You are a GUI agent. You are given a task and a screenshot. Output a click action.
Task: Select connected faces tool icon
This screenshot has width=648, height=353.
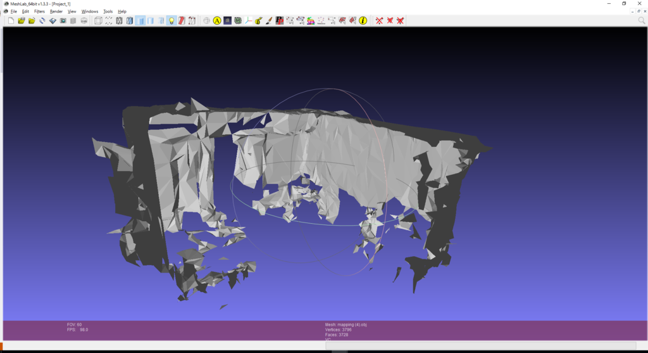pyautogui.click(x=352, y=21)
